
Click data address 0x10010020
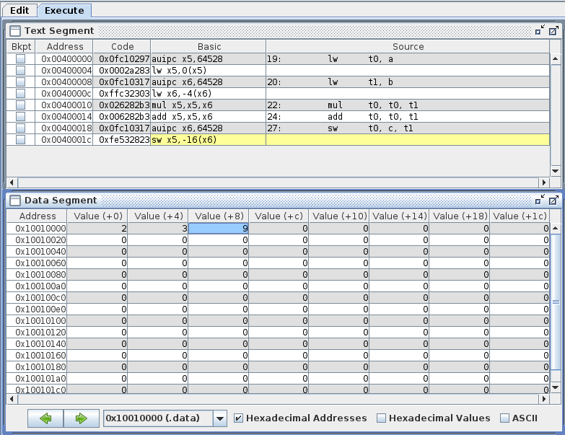point(37,240)
